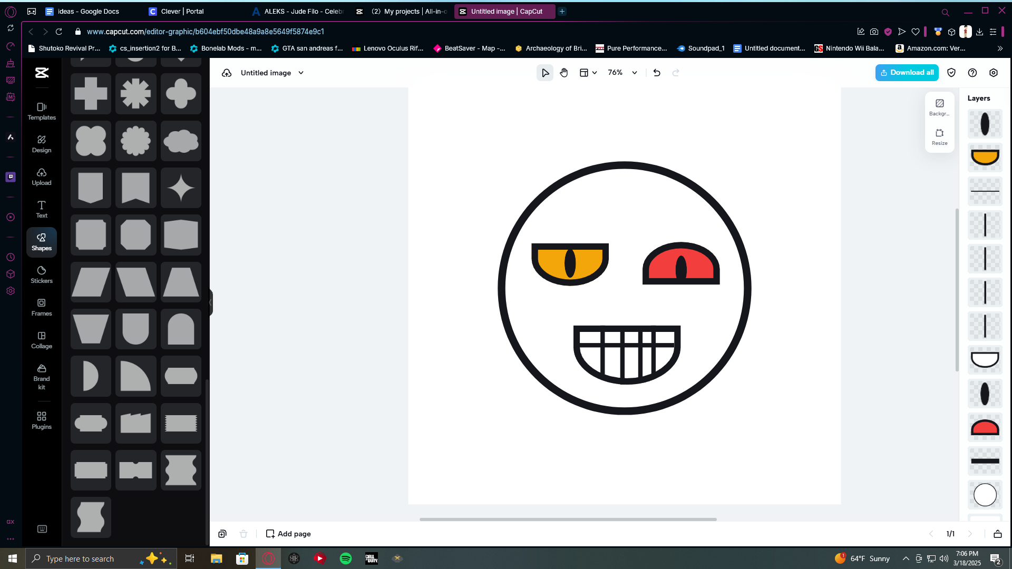Open the Design panel

pos(42,144)
